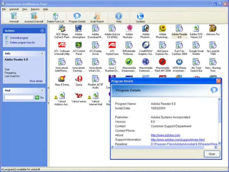The height and width of the screenshot is (172, 229).
Task: Select the East-Tec Sanitizer 2004 icon
Action: (179, 48)
